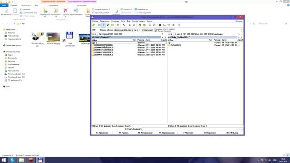Click the FTP connect icon in Total Commander toolbar
This screenshot has width=290, height=163.
click(150, 25)
